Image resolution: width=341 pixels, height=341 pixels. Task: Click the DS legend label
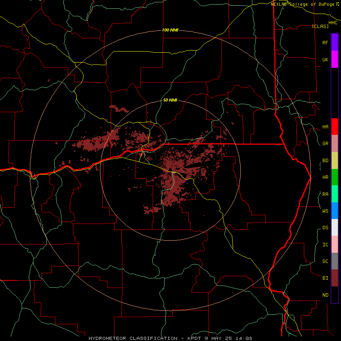point(325,228)
